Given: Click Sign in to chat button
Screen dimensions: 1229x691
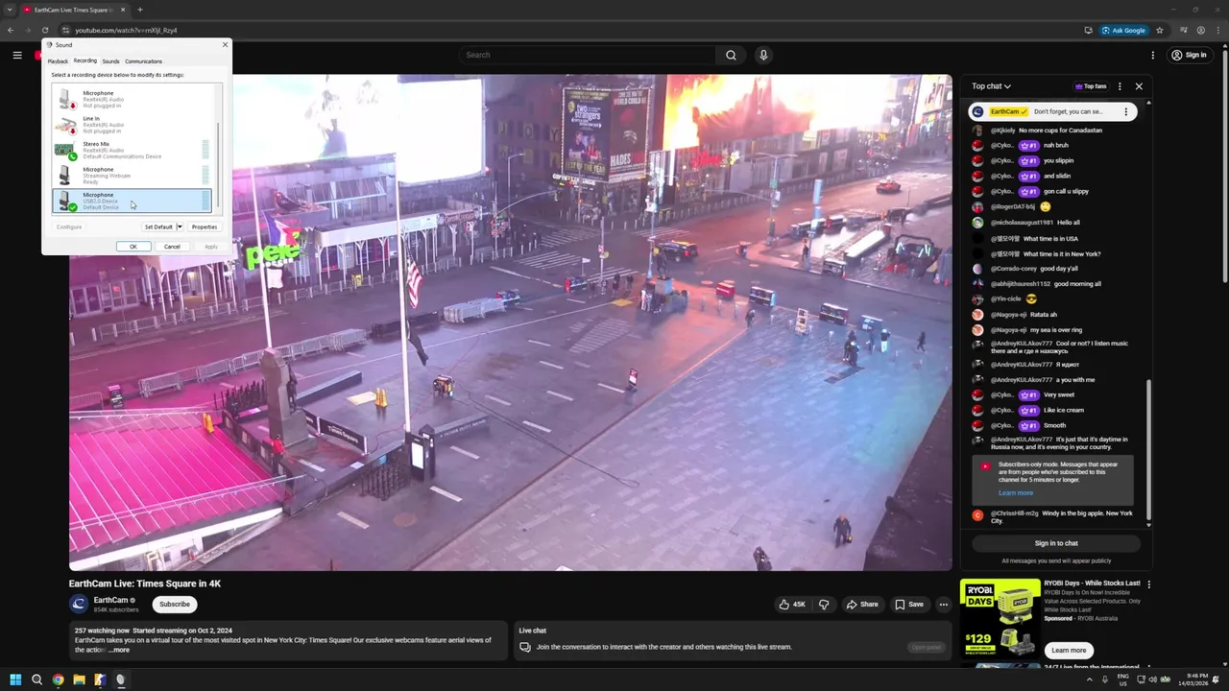Looking at the screenshot, I should coord(1056,543).
